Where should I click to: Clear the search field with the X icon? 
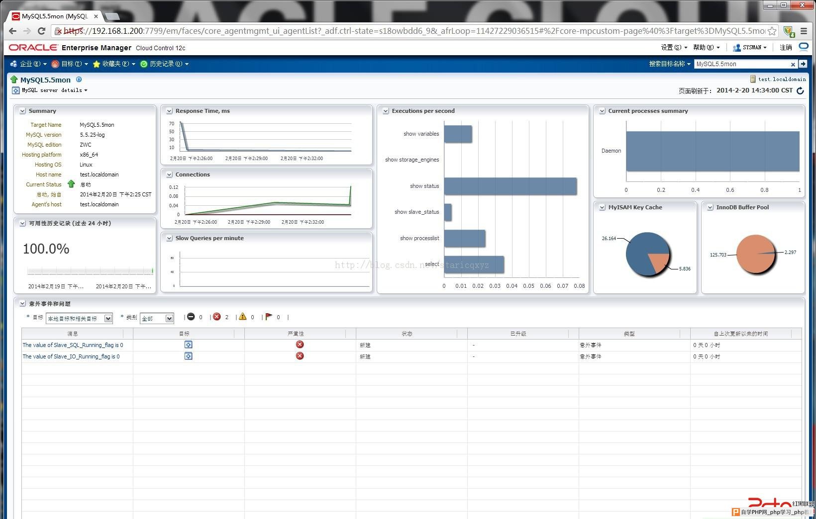click(x=793, y=64)
